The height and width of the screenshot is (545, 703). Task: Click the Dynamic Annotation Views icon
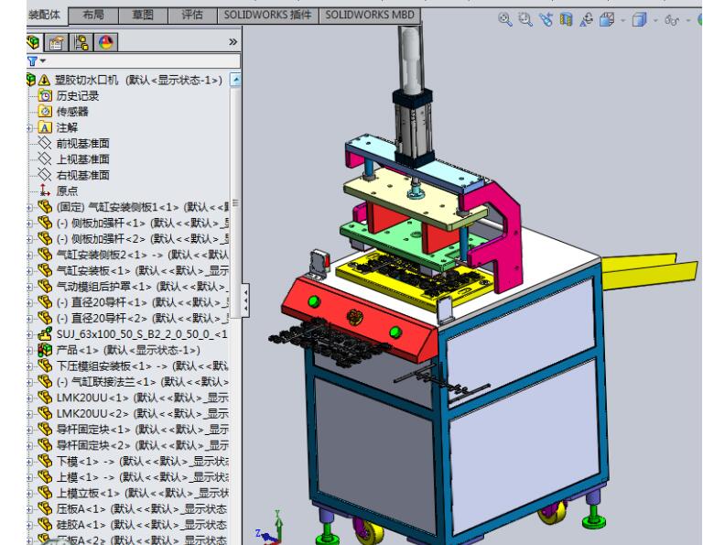[587, 19]
